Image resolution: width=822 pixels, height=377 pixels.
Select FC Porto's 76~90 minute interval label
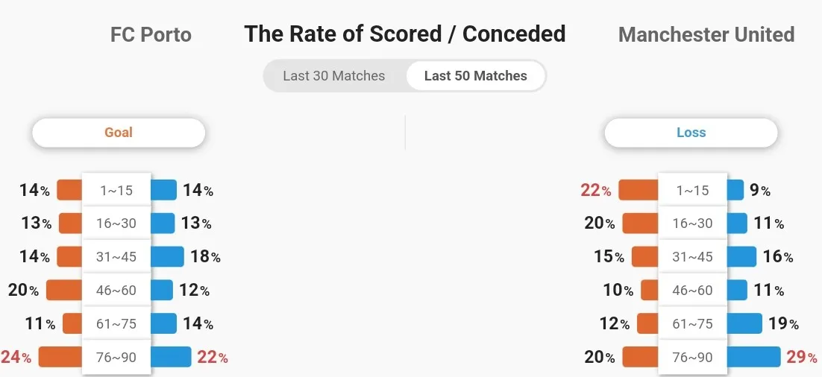(116, 358)
